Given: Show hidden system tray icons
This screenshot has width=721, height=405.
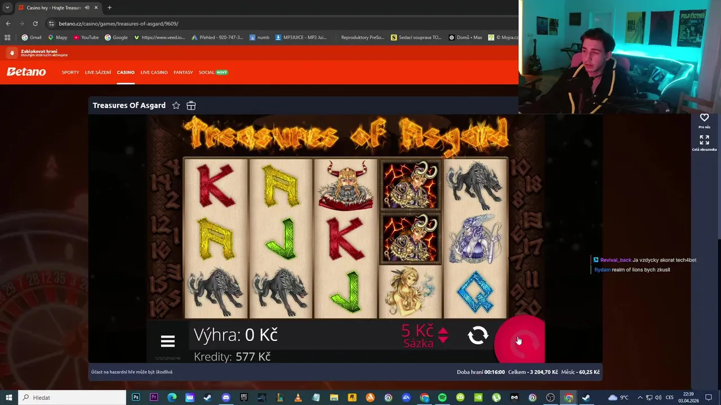Looking at the screenshot, I should click(x=639, y=398).
